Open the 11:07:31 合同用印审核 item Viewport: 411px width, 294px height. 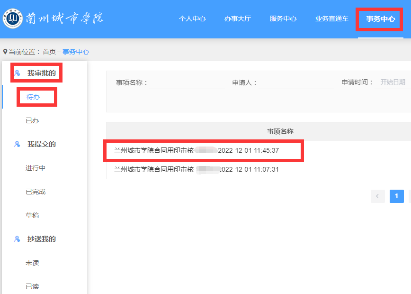point(197,169)
